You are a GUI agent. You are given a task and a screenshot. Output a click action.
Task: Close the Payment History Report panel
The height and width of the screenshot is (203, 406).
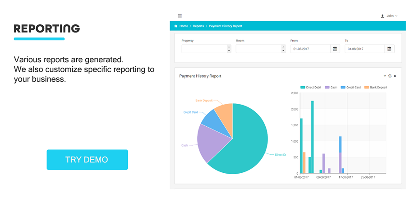click(x=395, y=76)
